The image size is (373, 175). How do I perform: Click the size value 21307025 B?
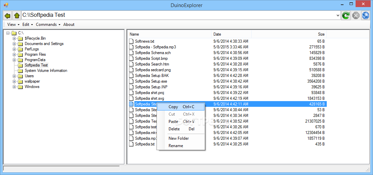click(x=315, y=121)
